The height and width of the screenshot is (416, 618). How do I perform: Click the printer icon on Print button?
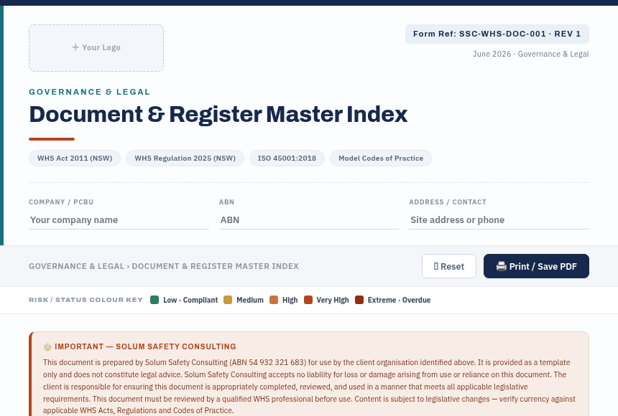tap(502, 266)
